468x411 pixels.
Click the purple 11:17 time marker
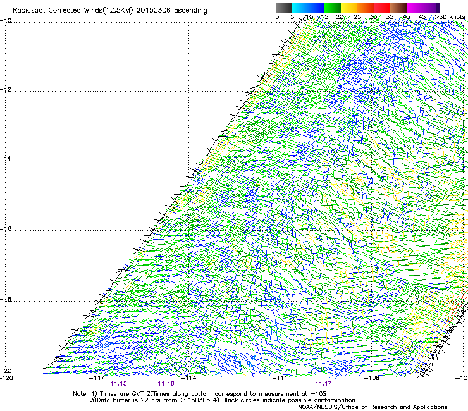(323, 384)
